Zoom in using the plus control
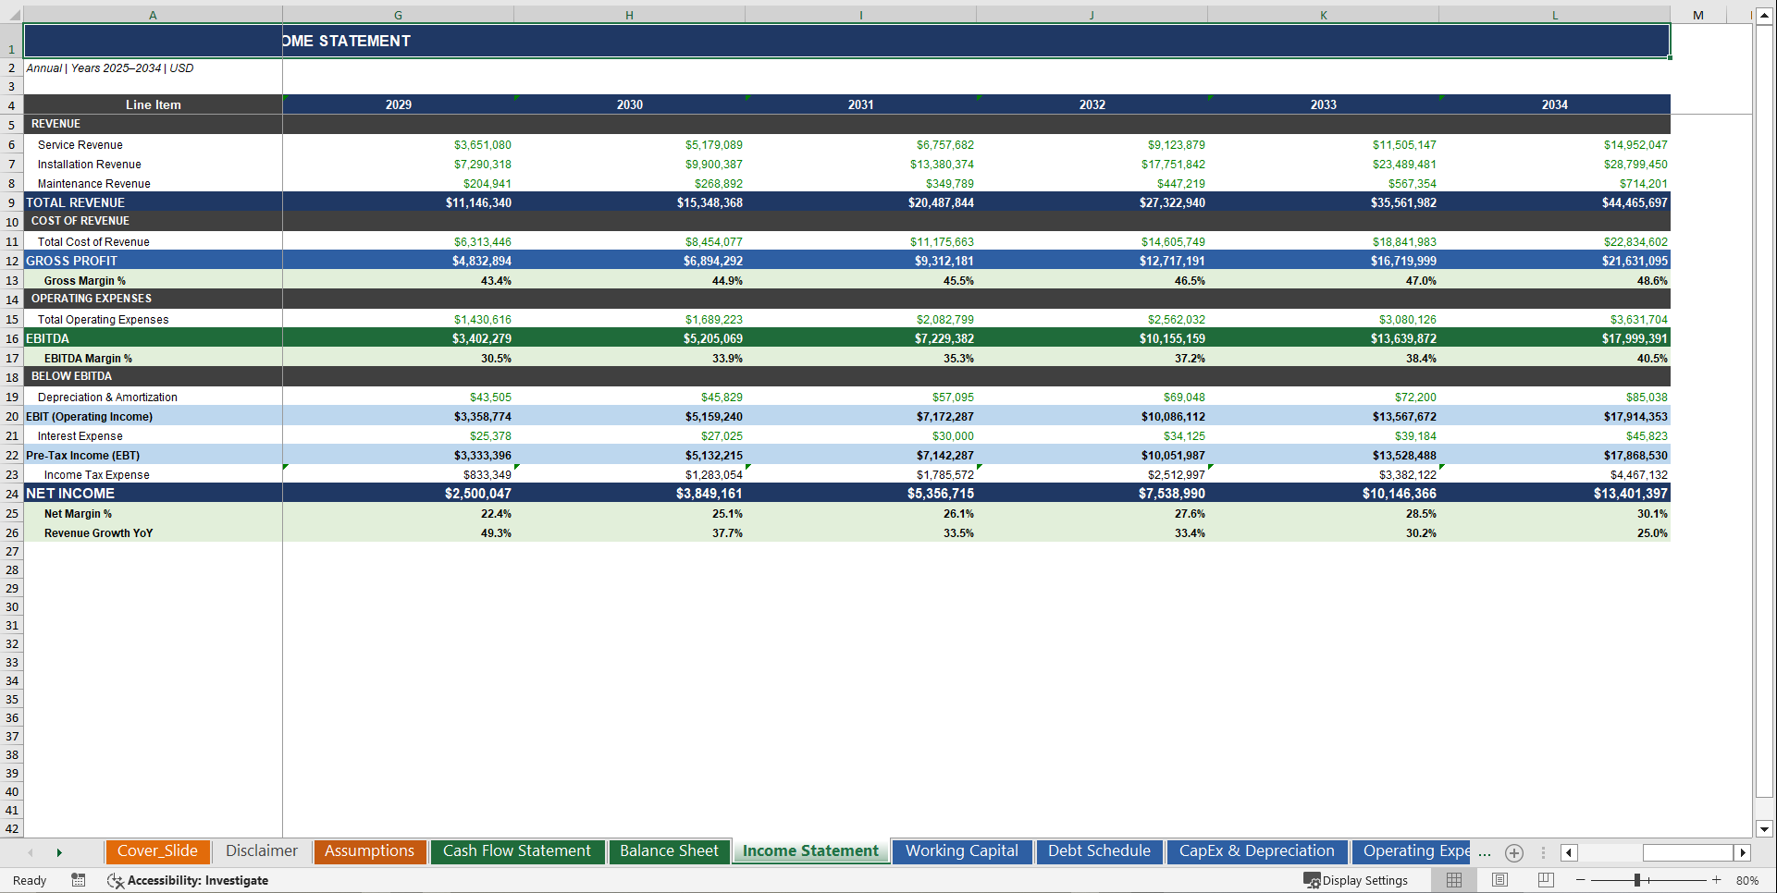The height and width of the screenshot is (893, 1777). point(1716,880)
